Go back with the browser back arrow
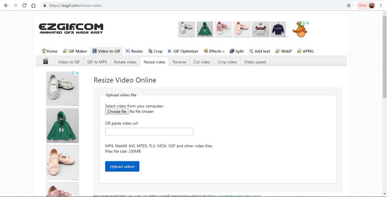387x197 pixels. tap(6, 5)
